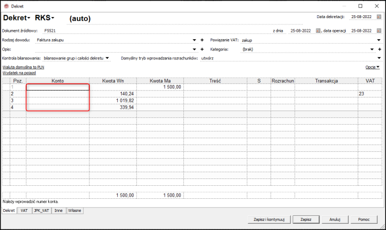This screenshot has height=230, width=386.
Task: Expand Powiązanie VAT dropdown
Action: pyautogui.click(x=379, y=40)
